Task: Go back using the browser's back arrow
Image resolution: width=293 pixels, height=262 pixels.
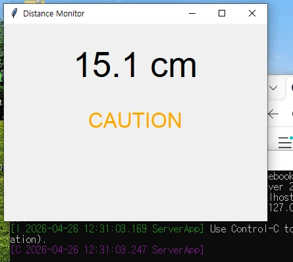Action: pyautogui.click(x=273, y=114)
